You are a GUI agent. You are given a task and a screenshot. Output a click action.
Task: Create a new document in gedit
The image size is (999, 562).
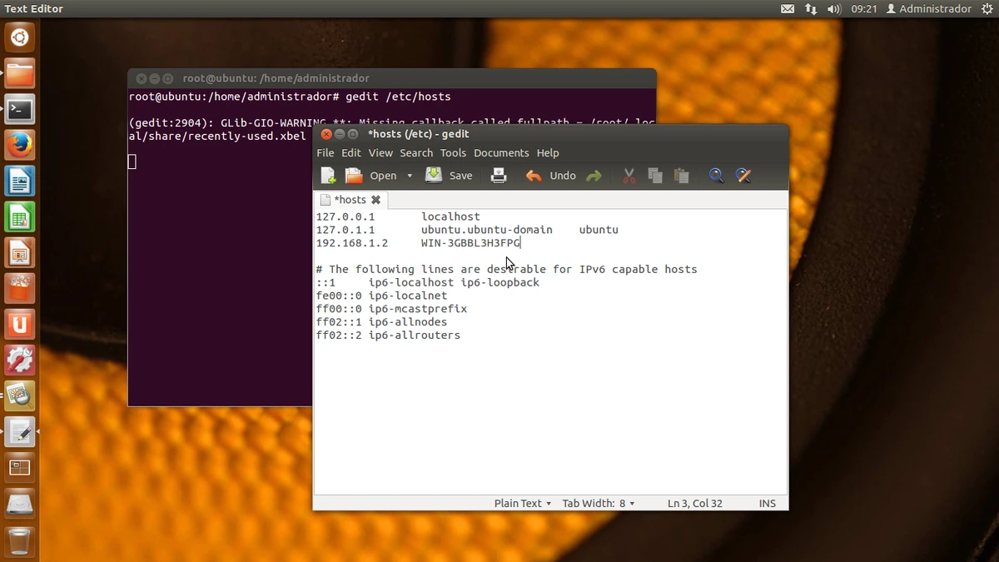327,175
